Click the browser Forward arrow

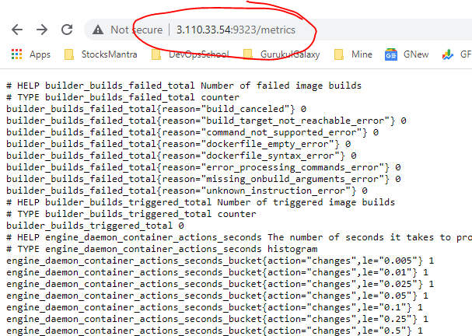coord(42,30)
